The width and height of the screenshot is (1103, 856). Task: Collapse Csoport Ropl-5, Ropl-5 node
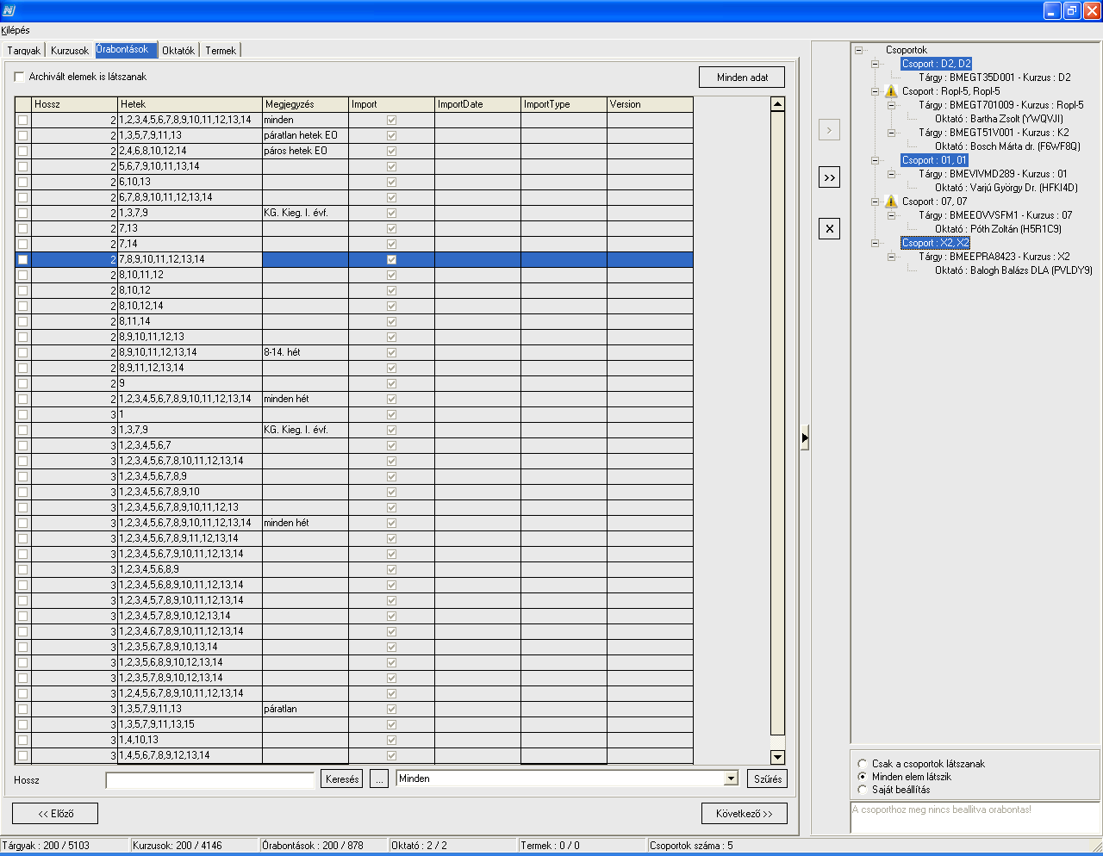click(875, 91)
